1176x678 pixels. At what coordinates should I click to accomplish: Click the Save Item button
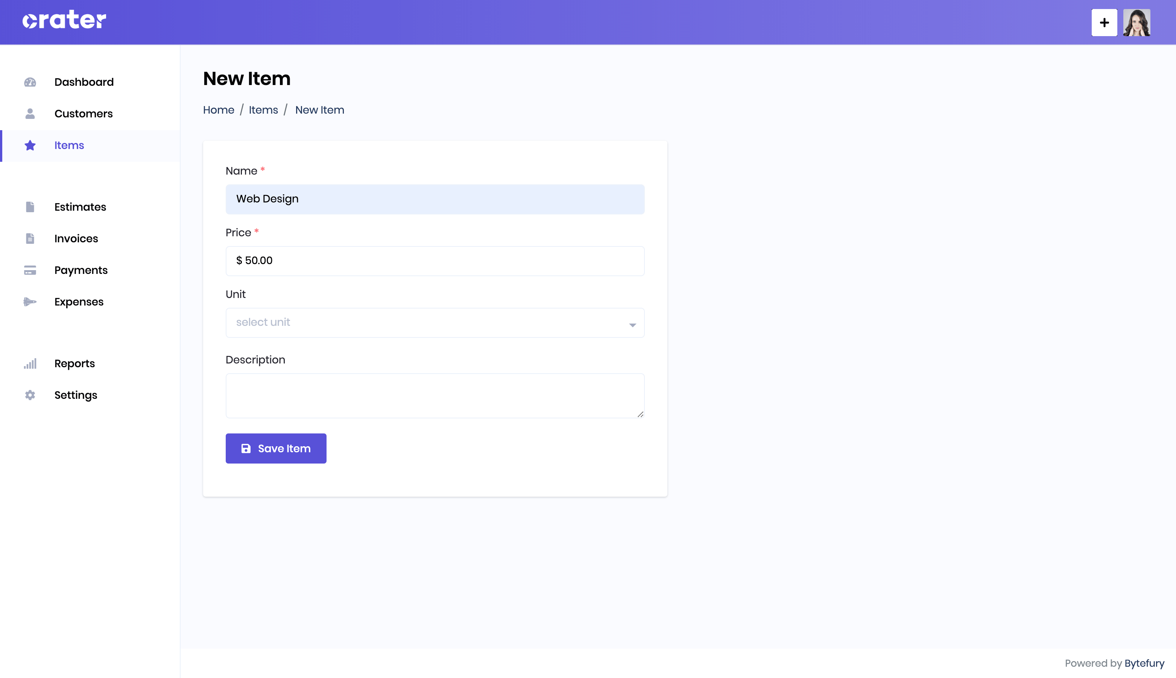tap(276, 448)
